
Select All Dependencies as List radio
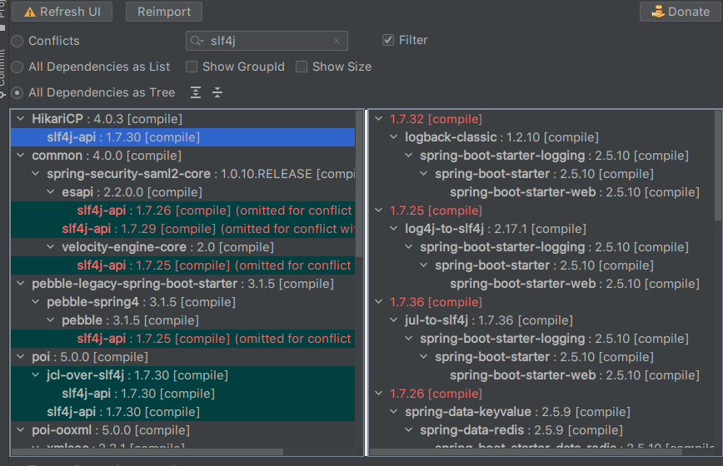coord(17,67)
